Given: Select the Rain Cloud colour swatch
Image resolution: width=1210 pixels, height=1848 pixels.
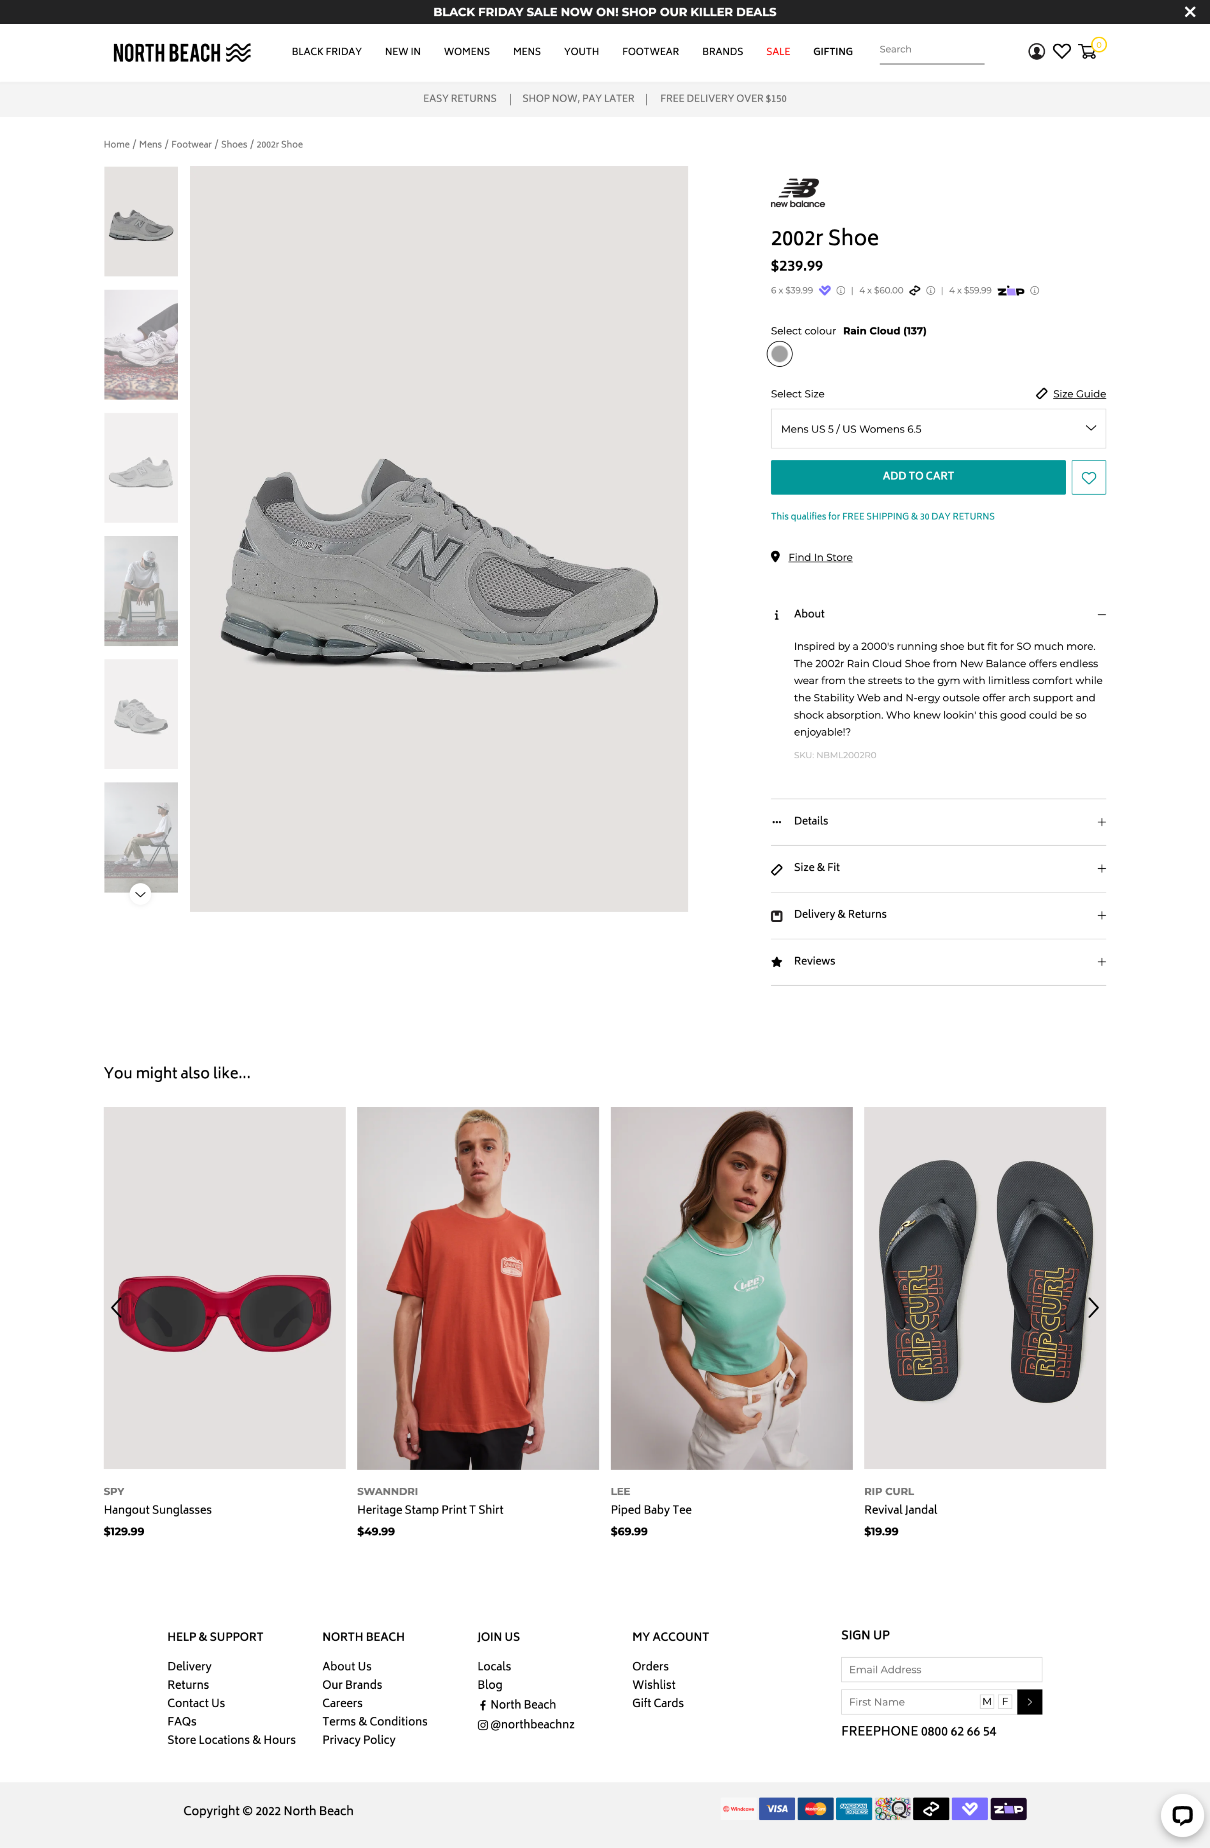Looking at the screenshot, I should pyautogui.click(x=780, y=354).
